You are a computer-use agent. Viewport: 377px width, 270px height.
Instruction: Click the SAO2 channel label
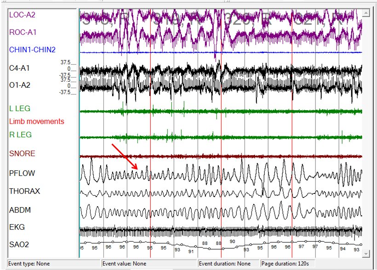[x=19, y=245]
